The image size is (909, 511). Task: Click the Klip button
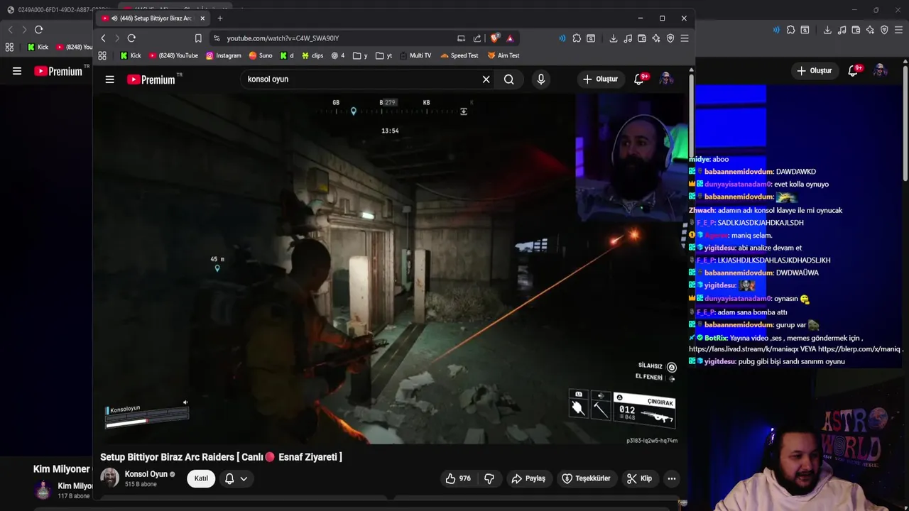pos(639,478)
